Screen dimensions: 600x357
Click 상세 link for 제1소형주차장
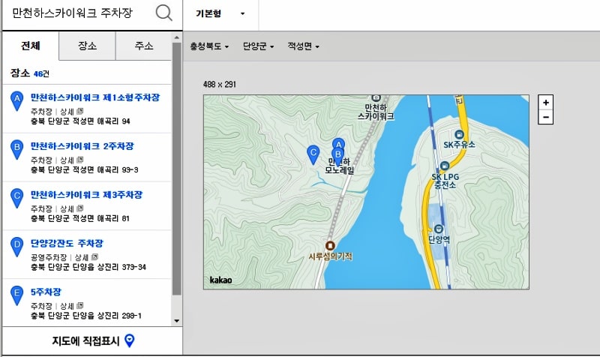tap(67, 111)
